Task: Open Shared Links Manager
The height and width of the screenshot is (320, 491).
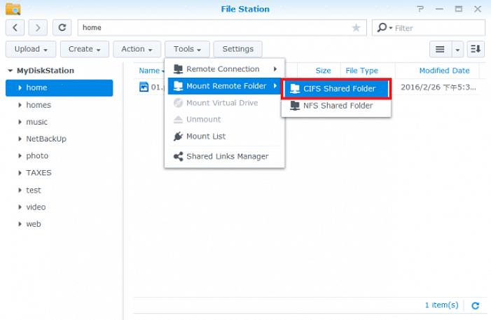Action: coord(225,156)
